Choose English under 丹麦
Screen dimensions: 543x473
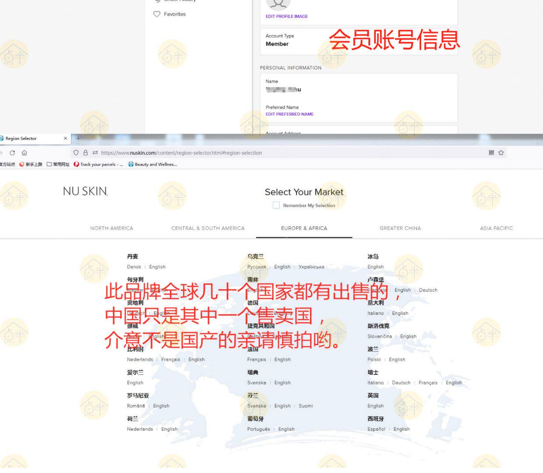pos(157,267)
